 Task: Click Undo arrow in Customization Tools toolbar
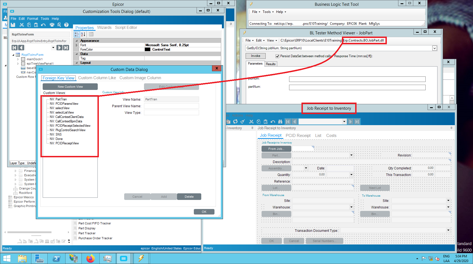click(x=43, y=25)
